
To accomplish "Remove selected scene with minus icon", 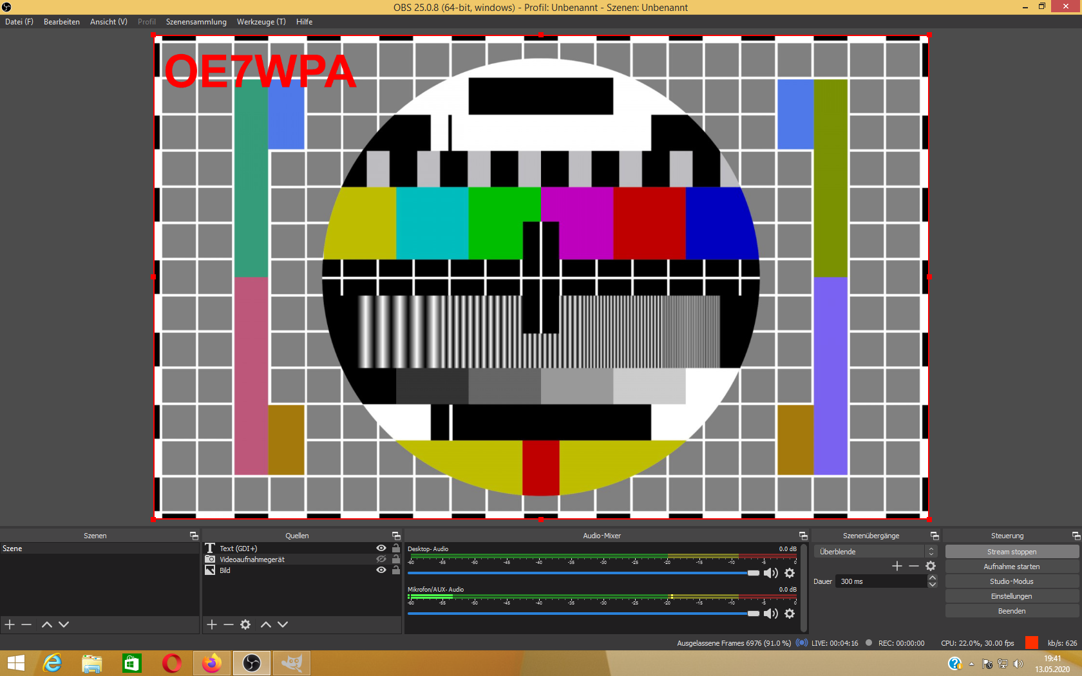I will pyautogui.click(x=26, y=624).
